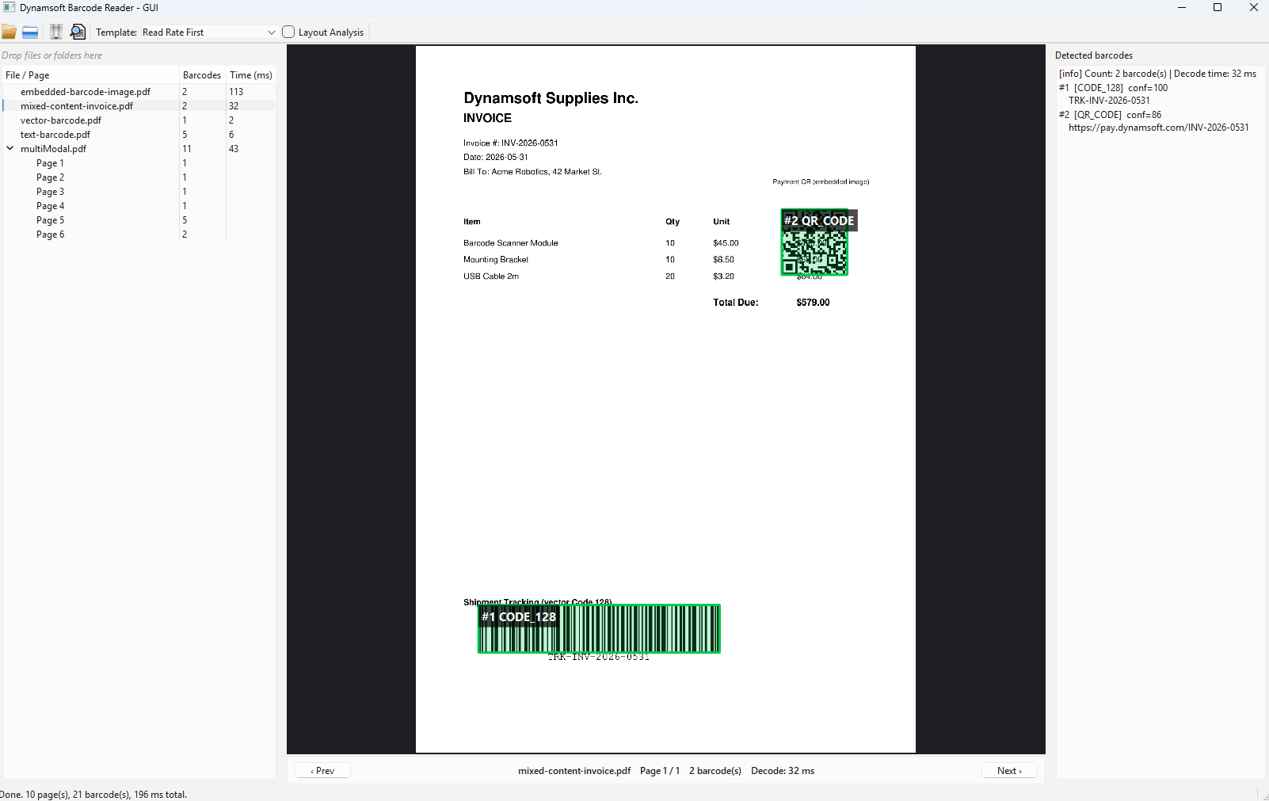Select mixed-content-invoice.pdf in the file list
This screenshot has height=801, width=1269.
[x=77, y=106]
